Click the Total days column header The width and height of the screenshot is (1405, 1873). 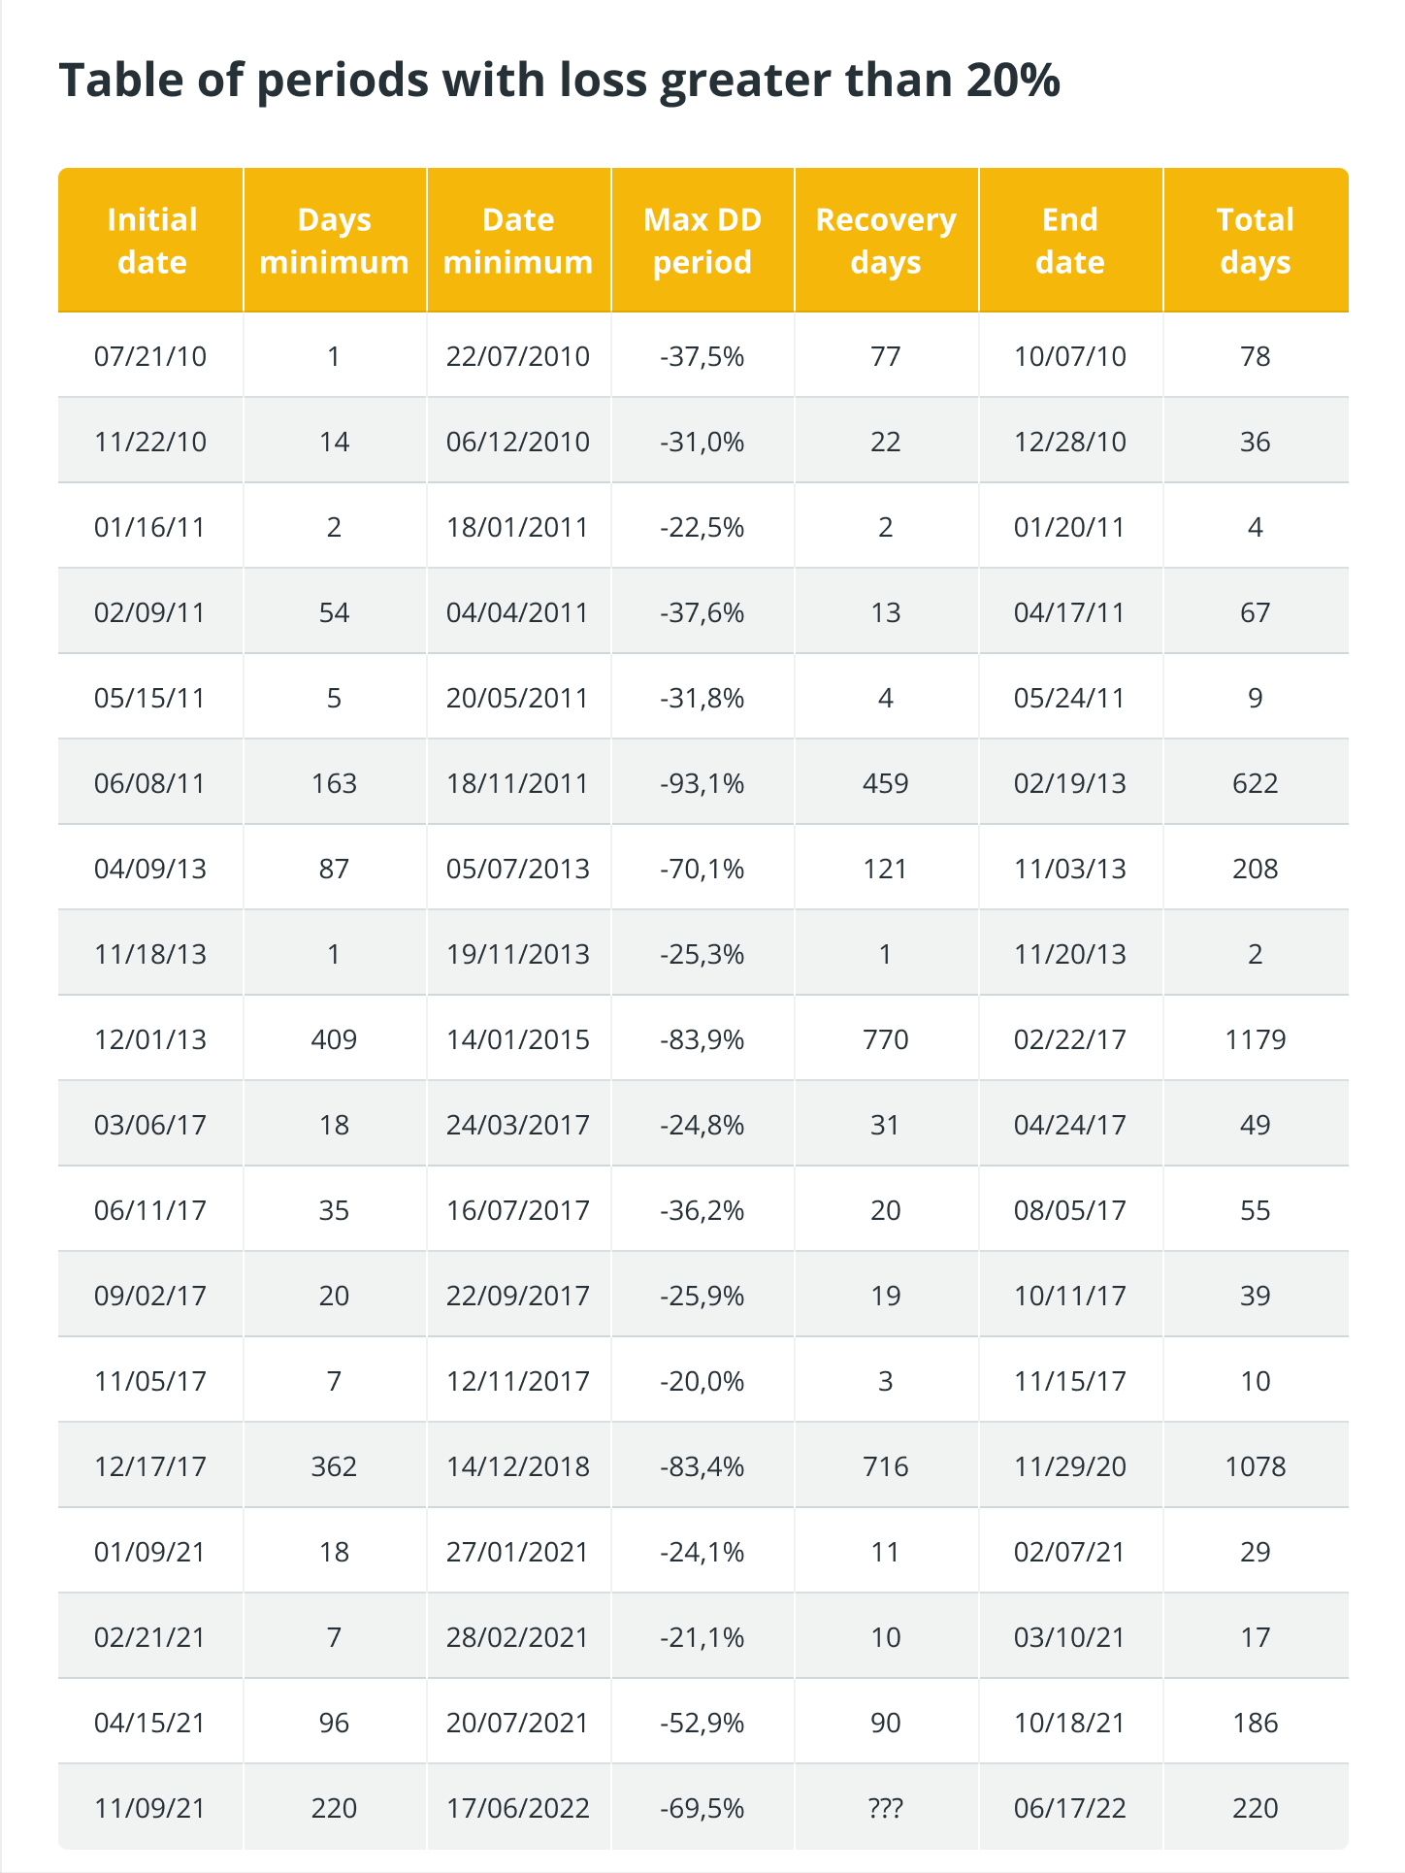click(x=1255, y=241)
